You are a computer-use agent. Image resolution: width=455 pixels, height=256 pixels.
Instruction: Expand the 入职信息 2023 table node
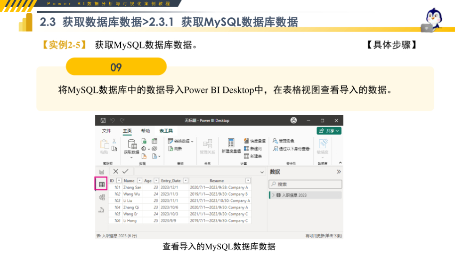(x=273, y=195)
